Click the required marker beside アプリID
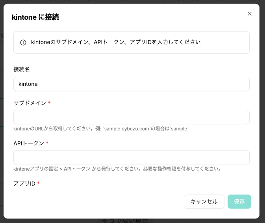The width and height of the screenshot is (265, 223). point(38,184)
